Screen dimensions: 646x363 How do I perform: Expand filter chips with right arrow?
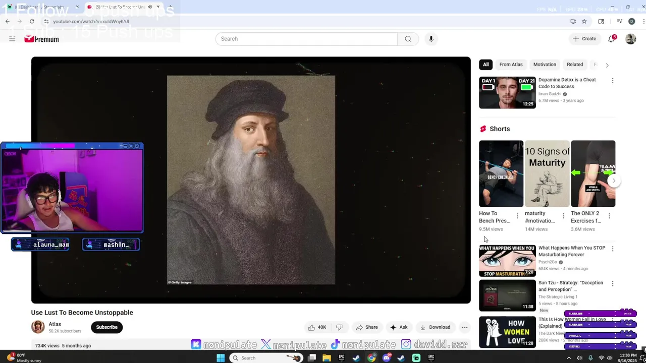(607, 65)
